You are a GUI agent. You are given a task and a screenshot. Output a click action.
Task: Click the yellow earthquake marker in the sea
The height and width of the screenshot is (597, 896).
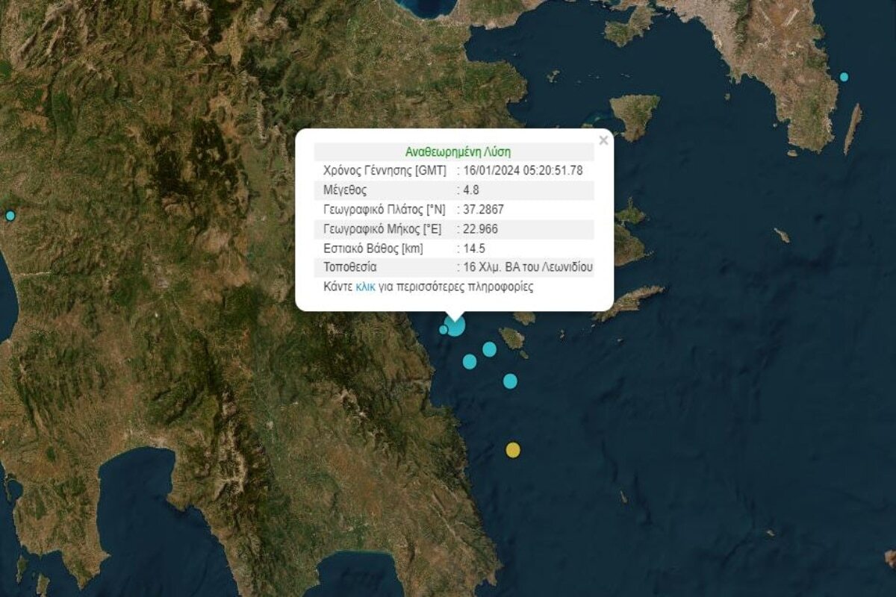tap(513, 449)
